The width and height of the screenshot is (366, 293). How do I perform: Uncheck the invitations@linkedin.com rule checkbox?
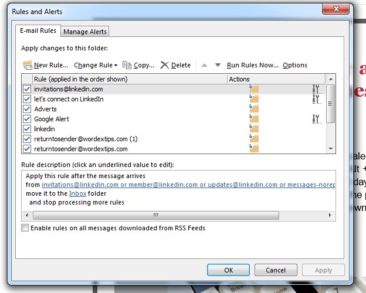click(x=27, y=89)
